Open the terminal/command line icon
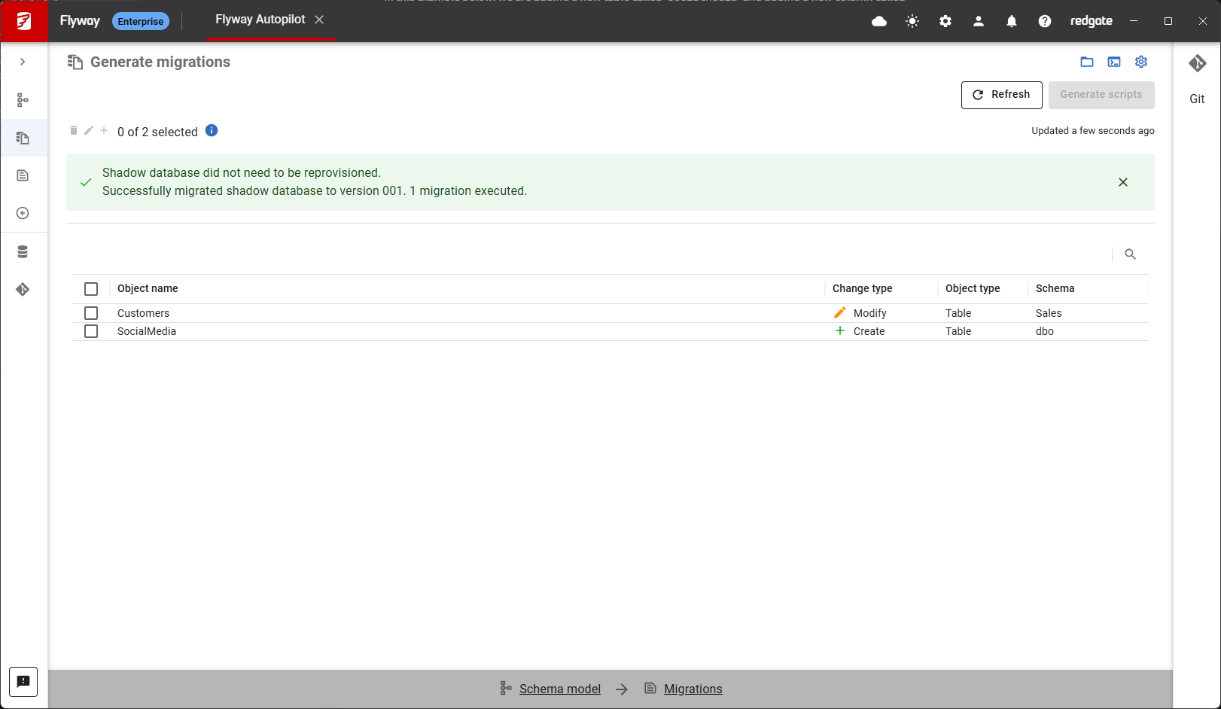Screen dimensions: 1221x709 [1114, 62]
